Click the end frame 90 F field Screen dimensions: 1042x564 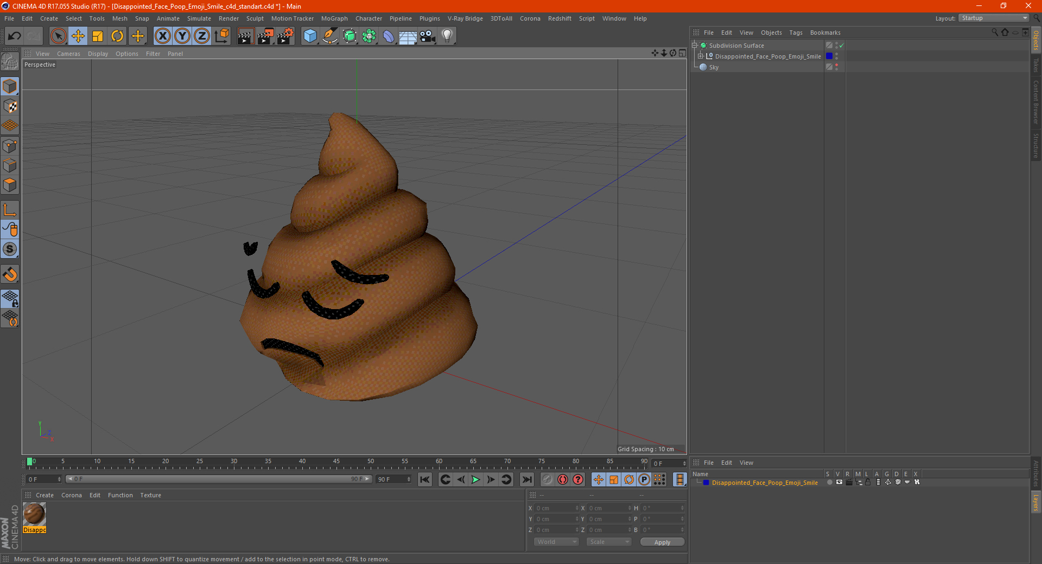(x=393, y=479)
